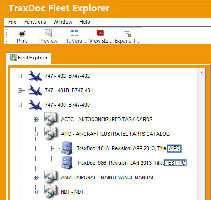Click the Tile Vertically icon
Screen dimensions: 211x200
coord(74,33)
